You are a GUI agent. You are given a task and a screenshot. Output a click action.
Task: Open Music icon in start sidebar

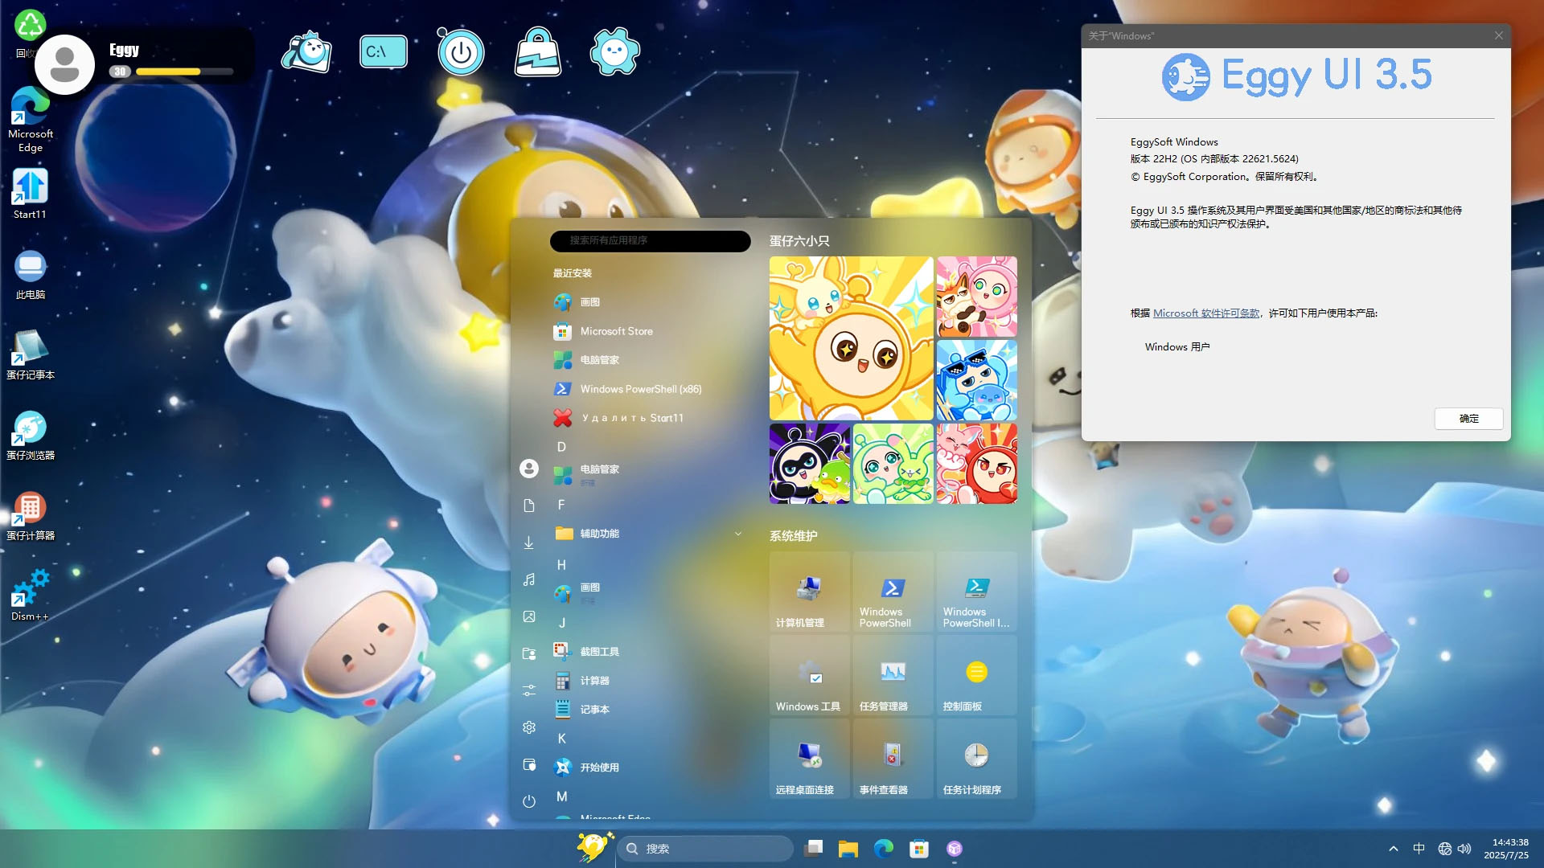pos(529,579)
